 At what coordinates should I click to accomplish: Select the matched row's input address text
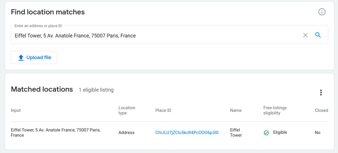click(x=56, y=133)
